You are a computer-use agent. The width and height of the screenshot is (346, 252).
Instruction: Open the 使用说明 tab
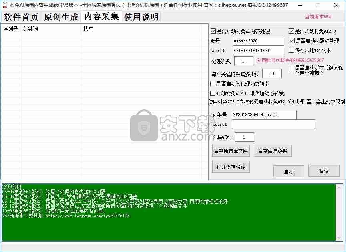pos(141,17)
